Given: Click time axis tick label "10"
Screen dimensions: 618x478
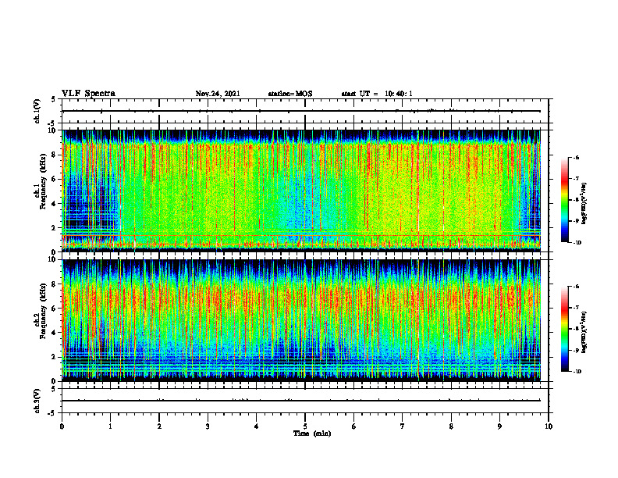Looking at the screenshot, I should [549, 426].
